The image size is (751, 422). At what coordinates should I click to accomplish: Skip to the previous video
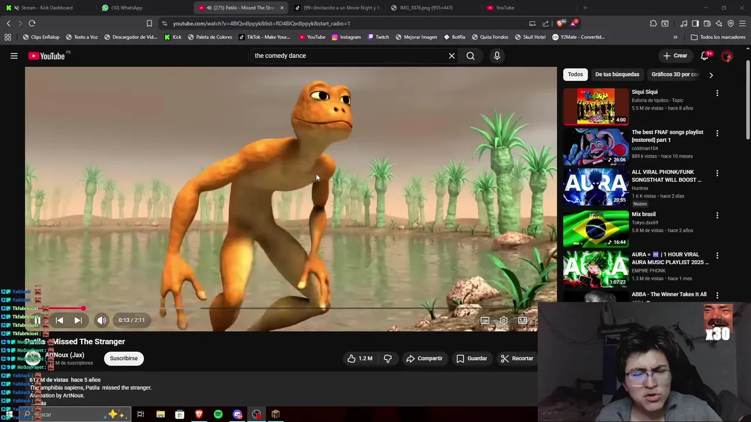[x=59, y=320]
